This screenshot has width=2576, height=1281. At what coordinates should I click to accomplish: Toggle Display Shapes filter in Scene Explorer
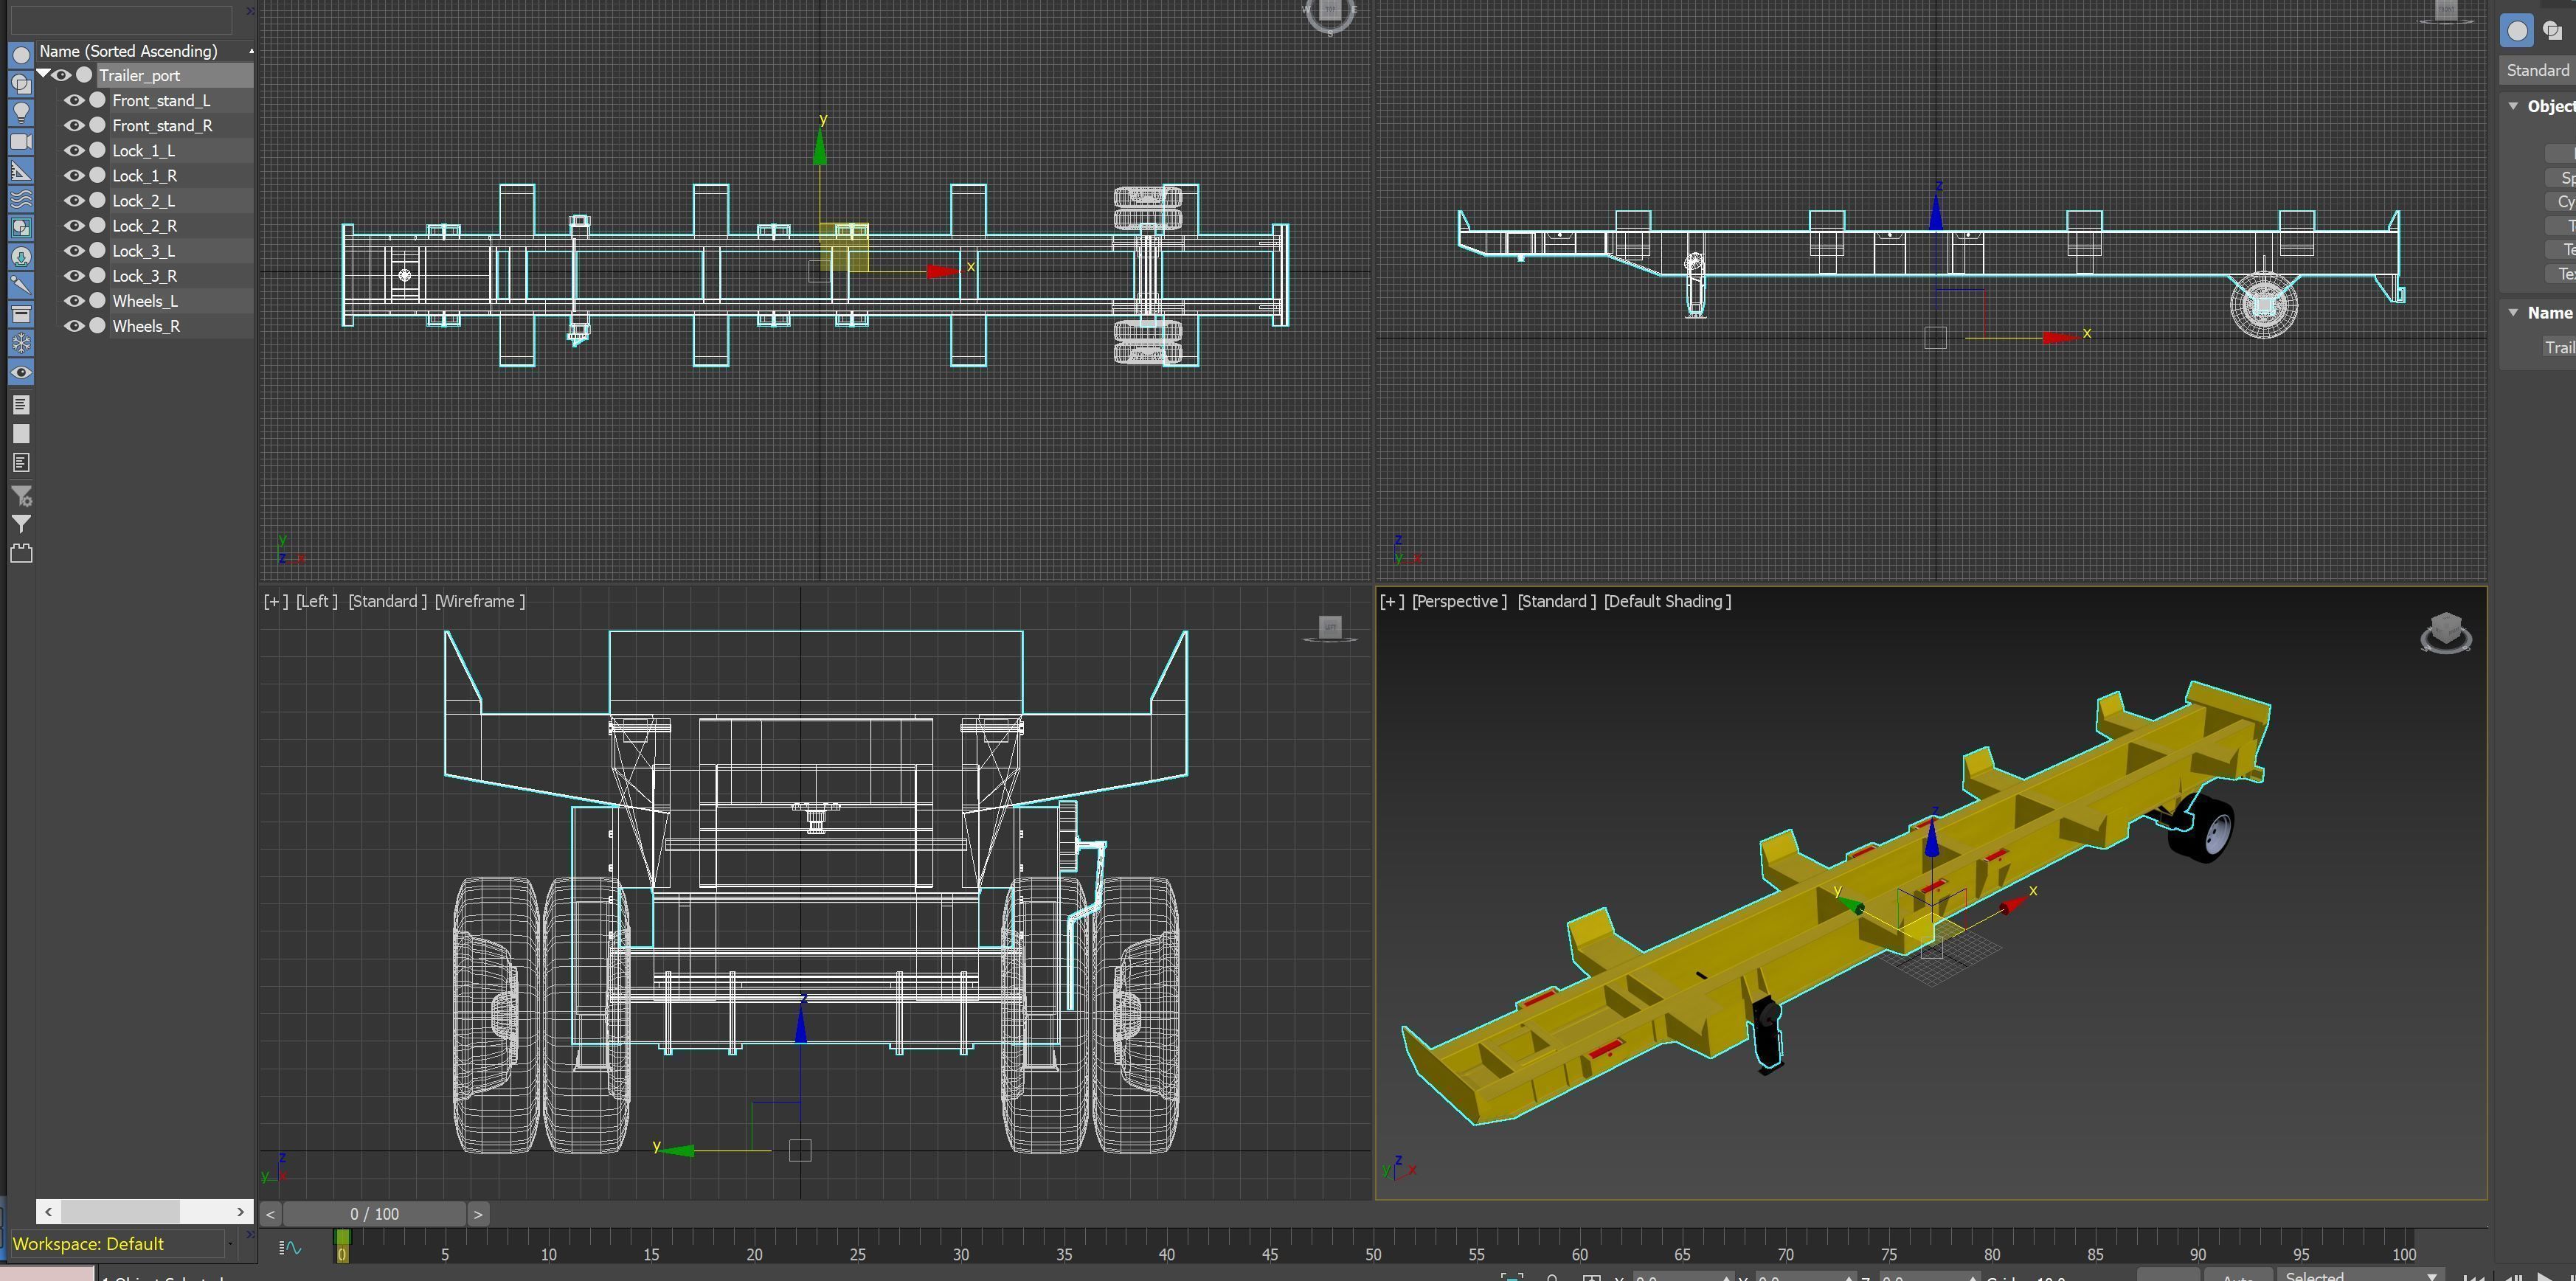(x=21, y=84)
